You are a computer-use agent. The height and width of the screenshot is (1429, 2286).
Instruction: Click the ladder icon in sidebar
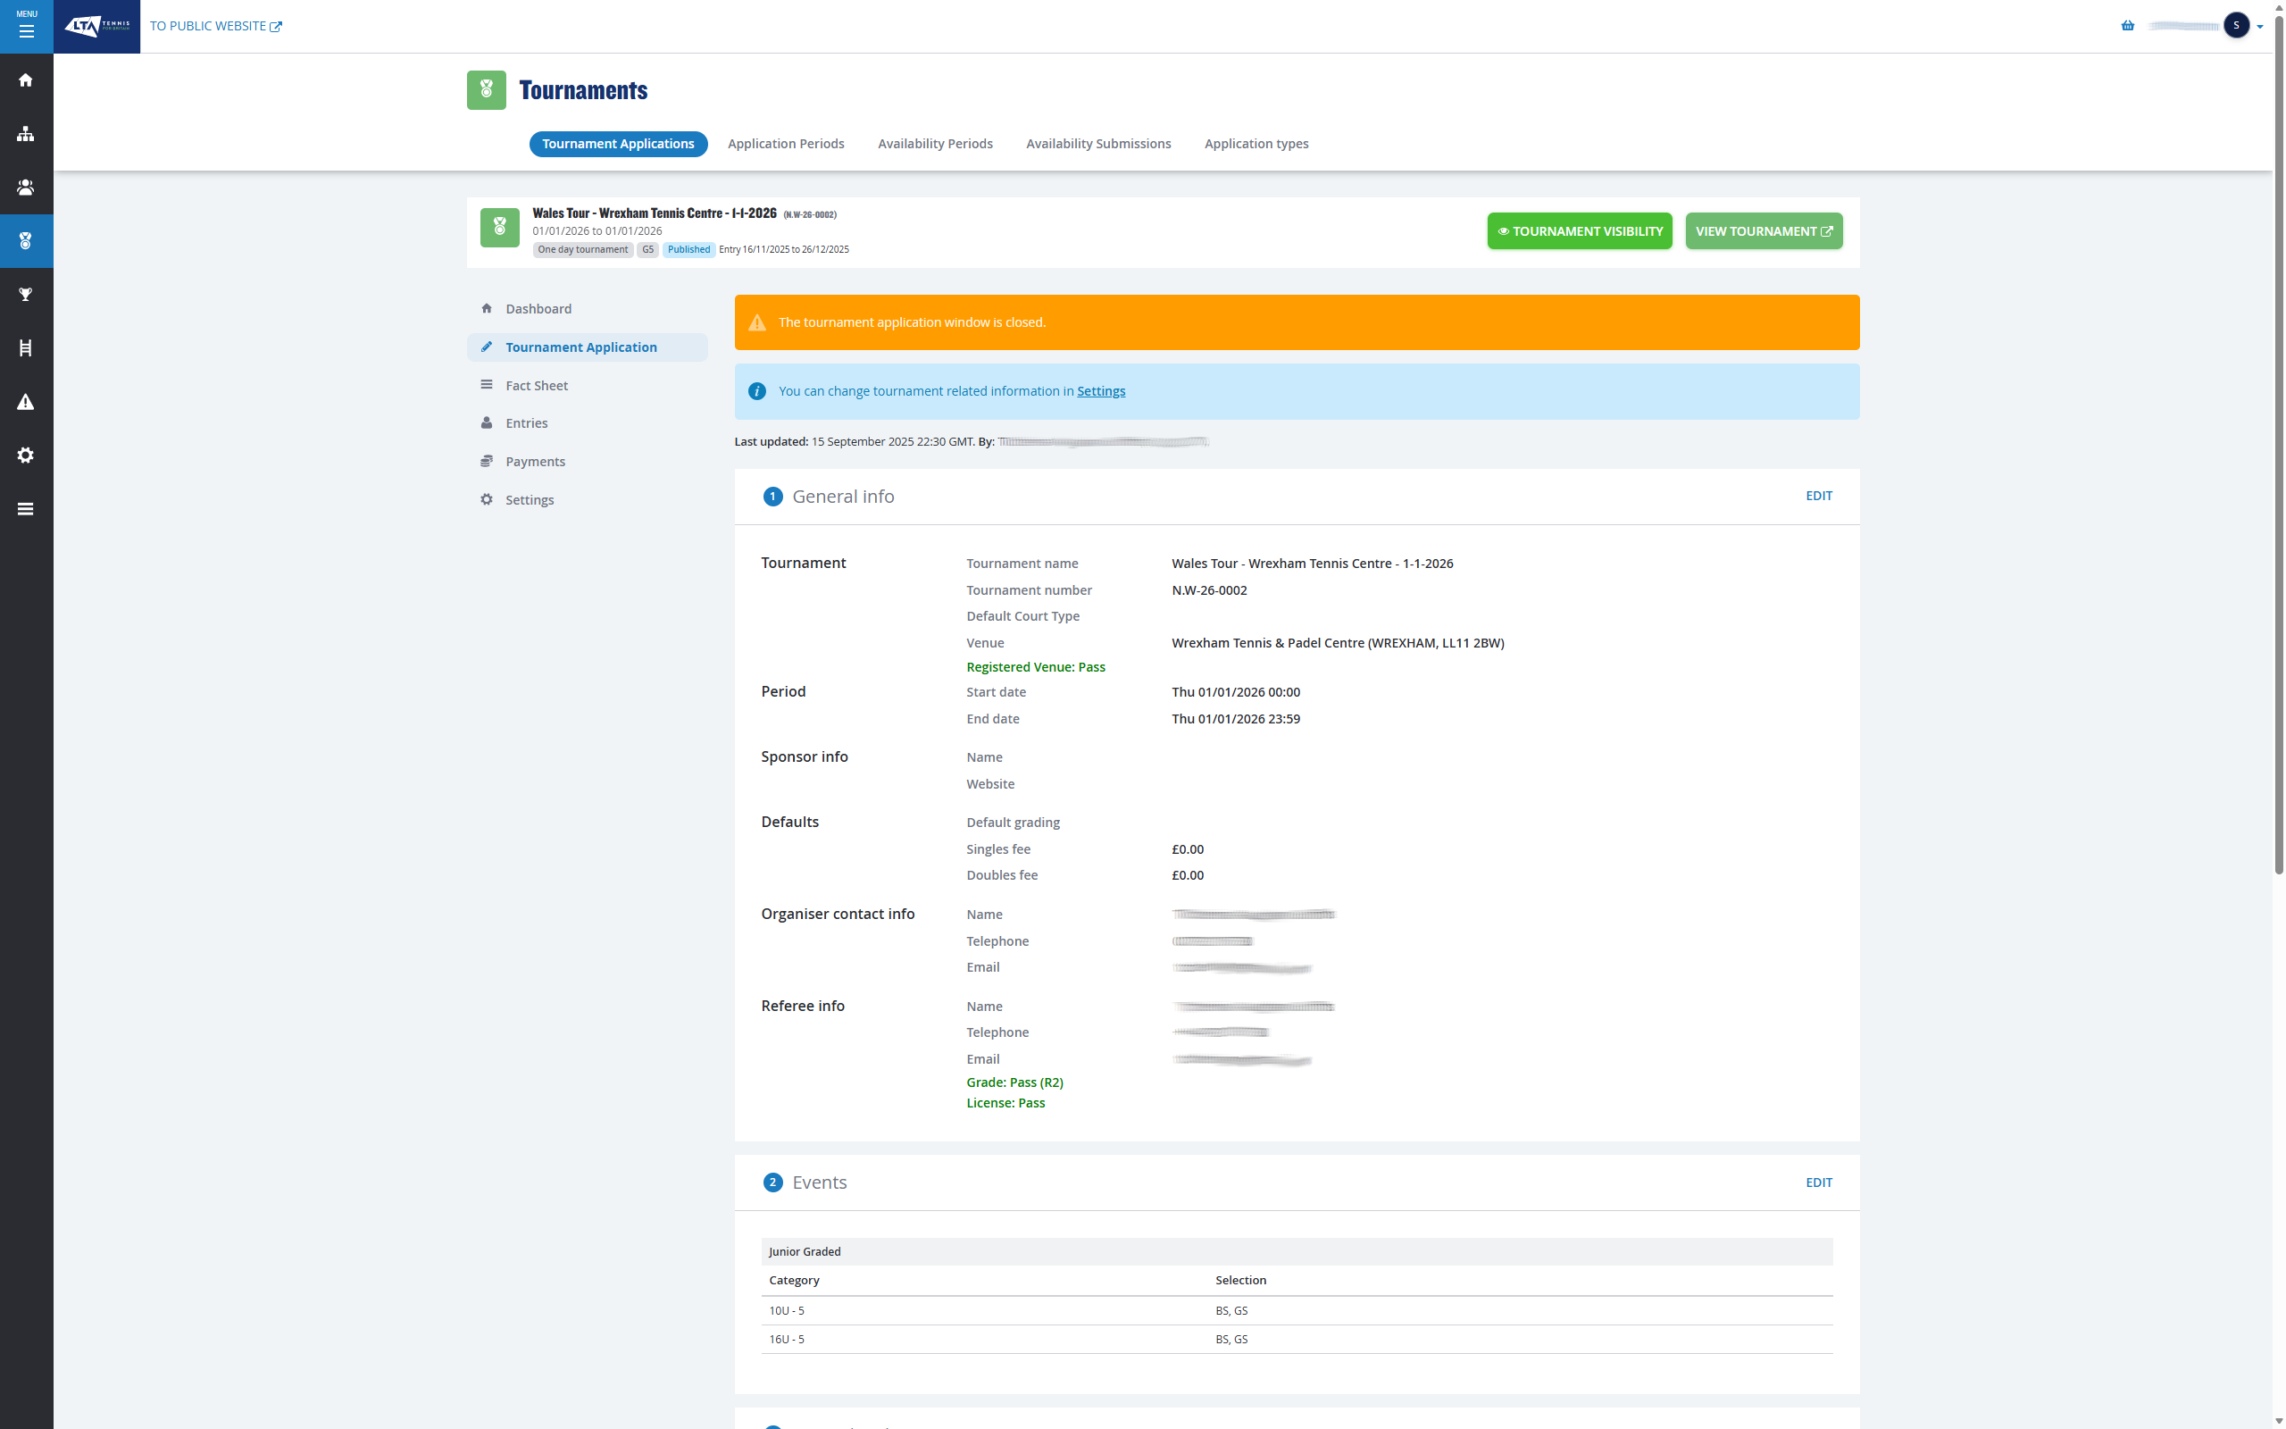(x=27, y=348)
